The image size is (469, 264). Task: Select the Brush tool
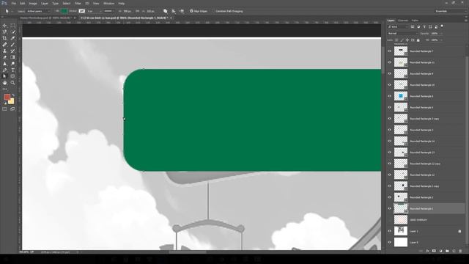click(x=13, y=45)
